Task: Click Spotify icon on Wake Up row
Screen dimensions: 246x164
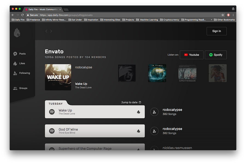Action: coord(52,112)
